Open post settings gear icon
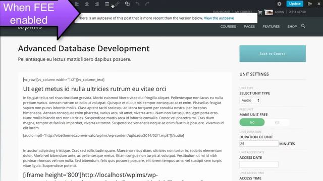The height and width of the screenshot is (181, 323). (x=279, y=4)
